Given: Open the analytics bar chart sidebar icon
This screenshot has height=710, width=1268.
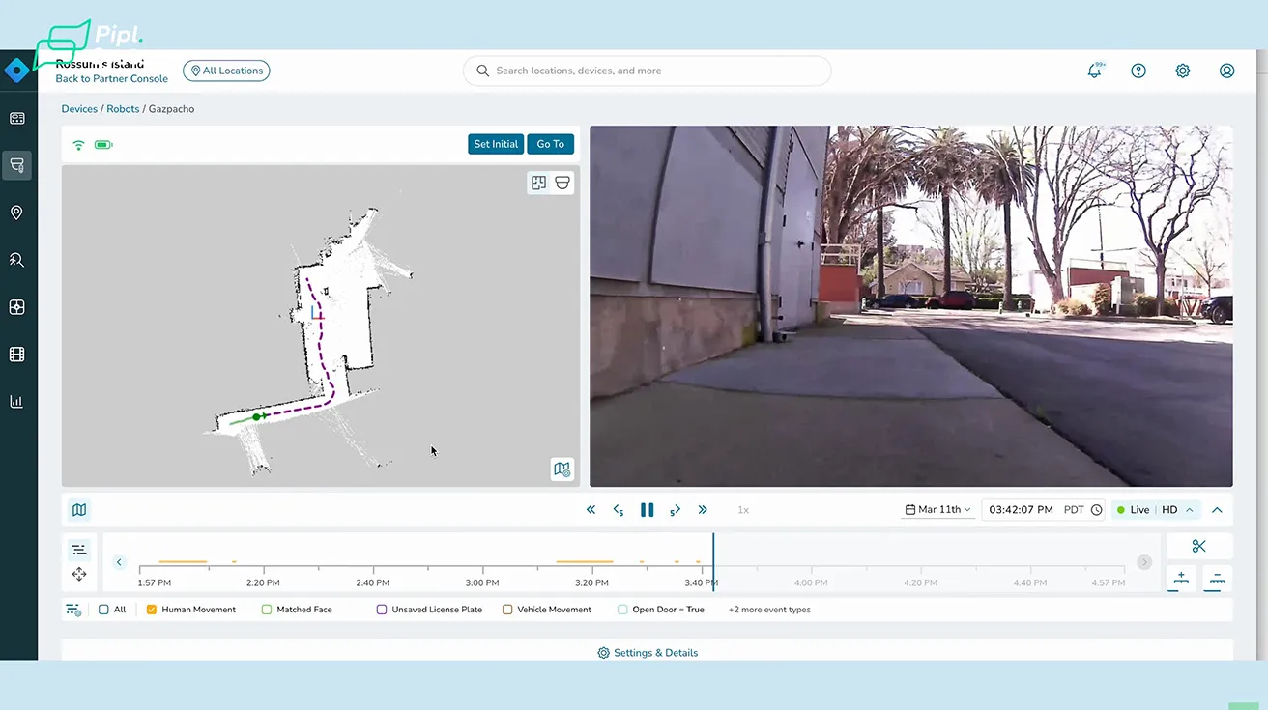Looking at the screenshot, I should (x=16, y=402).
